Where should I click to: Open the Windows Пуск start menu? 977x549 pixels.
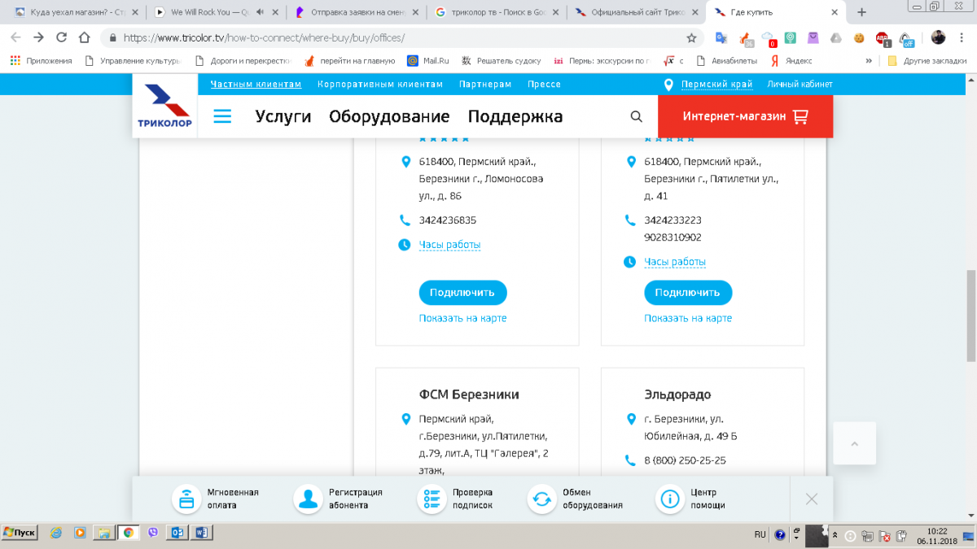[20, 533]
